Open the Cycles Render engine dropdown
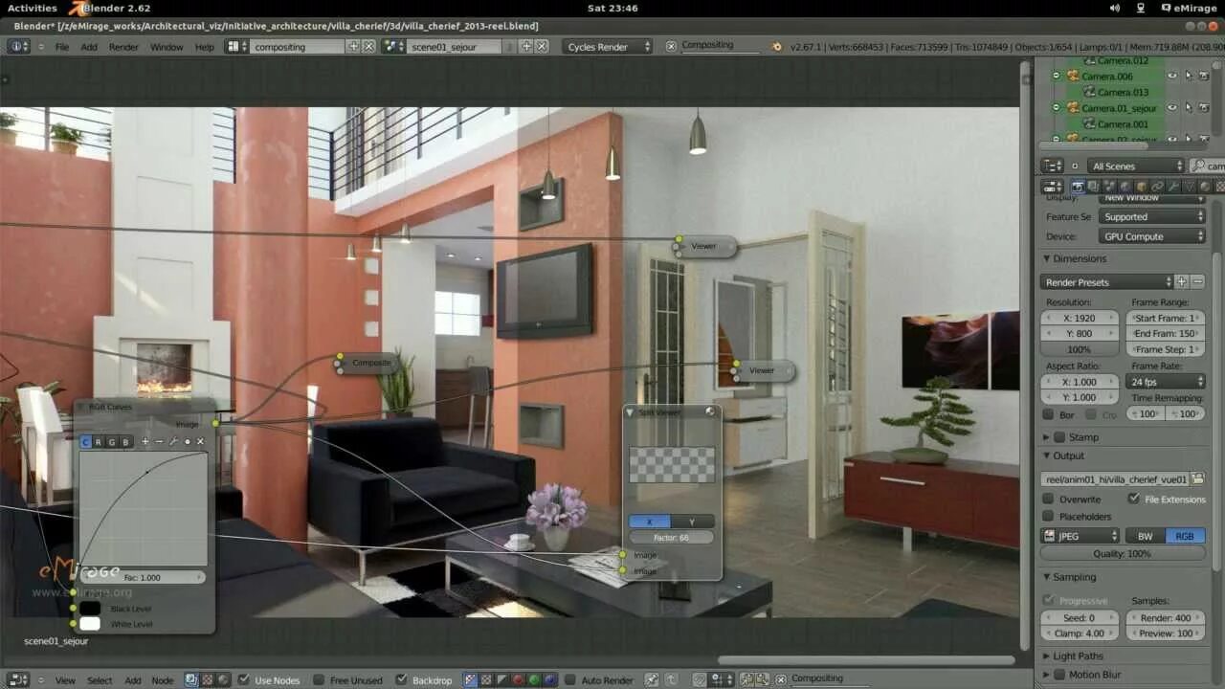The width and height of the screenshot is (1225, 689). [x=608, y=46]
